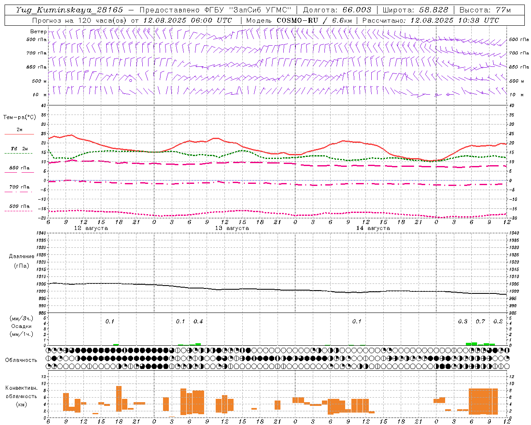This screenshot has width=531, height=425.
Task: Click the 850 гПа legend entry under Тем-ра
Action: pos(19,168)
